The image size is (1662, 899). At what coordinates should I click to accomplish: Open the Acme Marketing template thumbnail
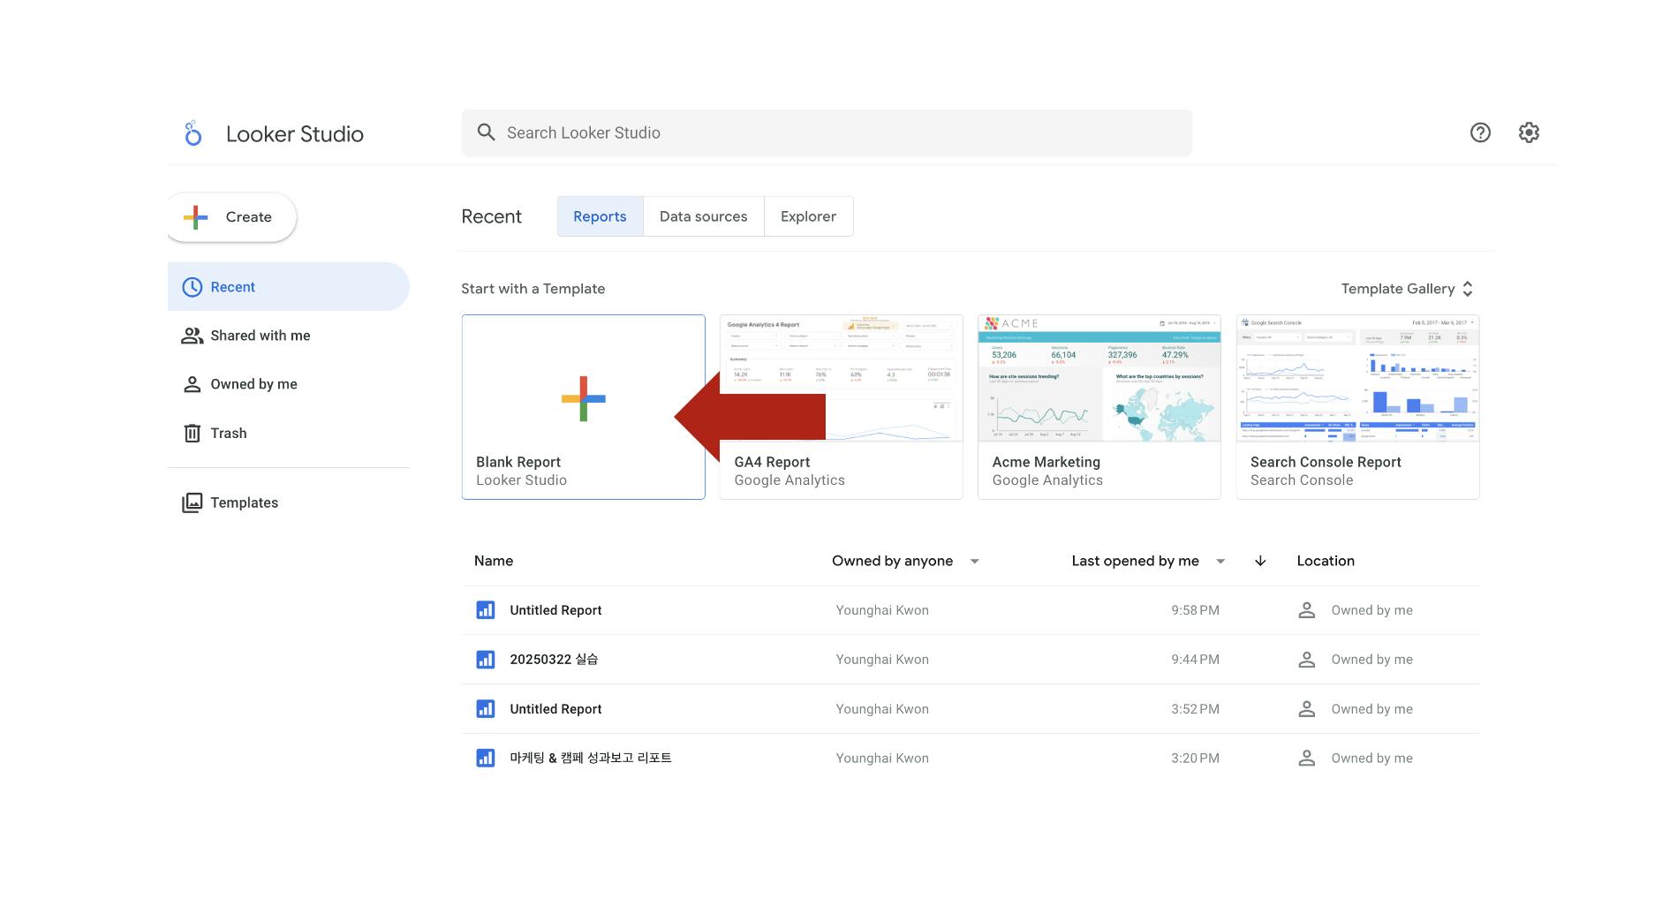(x=1099, y=378)
